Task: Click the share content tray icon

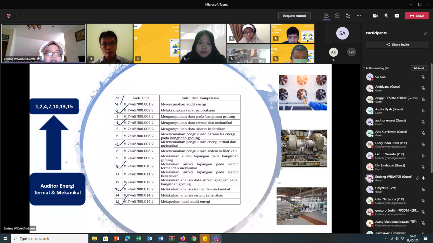Action: (397, 16)
